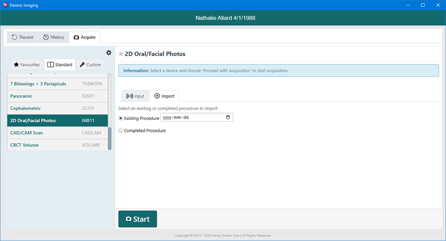
Task: Open the Input device tab
Action: point(135,96)
